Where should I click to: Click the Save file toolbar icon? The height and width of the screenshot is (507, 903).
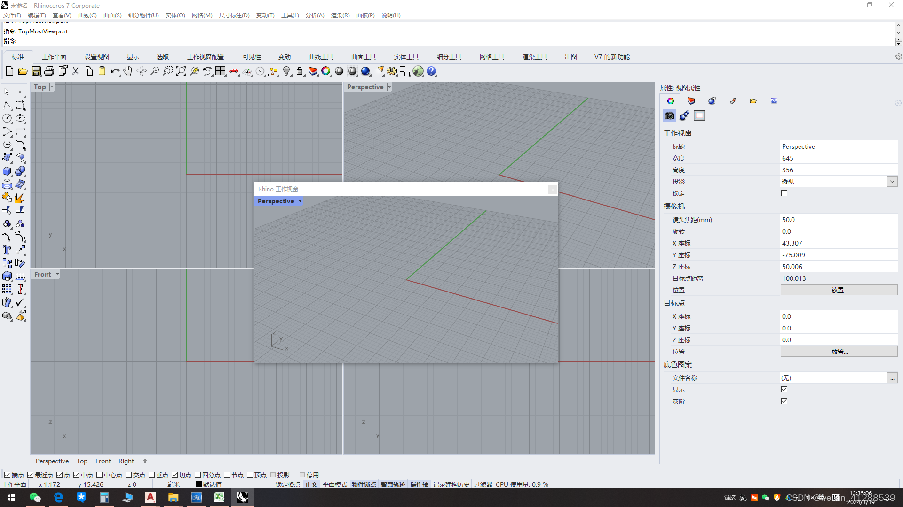(x=36, y=71)
